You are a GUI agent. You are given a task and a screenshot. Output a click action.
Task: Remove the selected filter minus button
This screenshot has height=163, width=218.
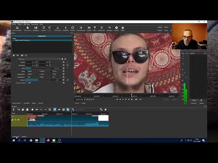coord(18,55)
